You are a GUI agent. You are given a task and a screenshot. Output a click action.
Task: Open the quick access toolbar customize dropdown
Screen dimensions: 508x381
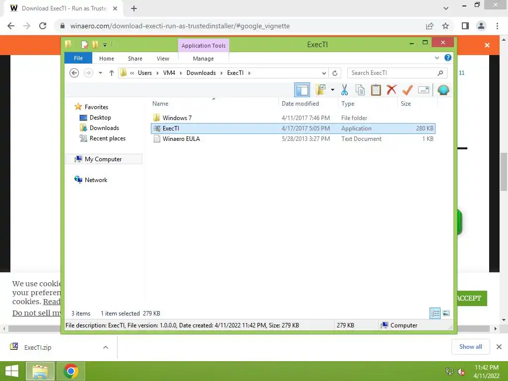(x=105, y=45)
